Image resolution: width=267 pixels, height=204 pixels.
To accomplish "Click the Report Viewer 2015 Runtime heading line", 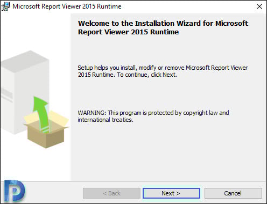I will click(x=128, y=32).
